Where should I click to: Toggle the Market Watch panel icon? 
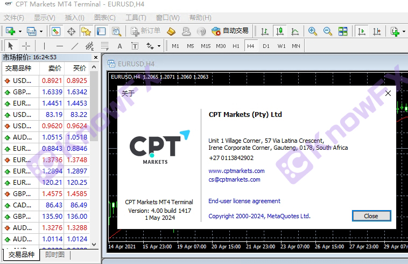(55, 31)
